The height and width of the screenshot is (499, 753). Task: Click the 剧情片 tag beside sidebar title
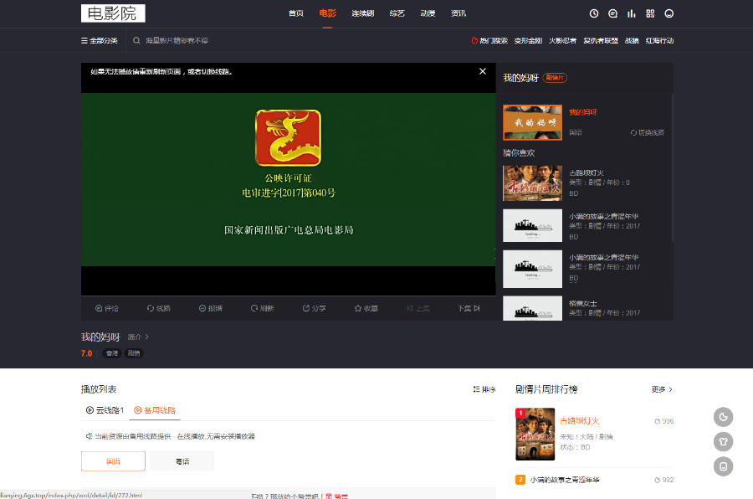tap(555, 77)
